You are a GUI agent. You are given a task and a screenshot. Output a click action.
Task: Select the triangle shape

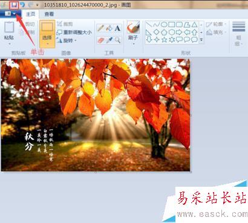[x=194, y=25]
